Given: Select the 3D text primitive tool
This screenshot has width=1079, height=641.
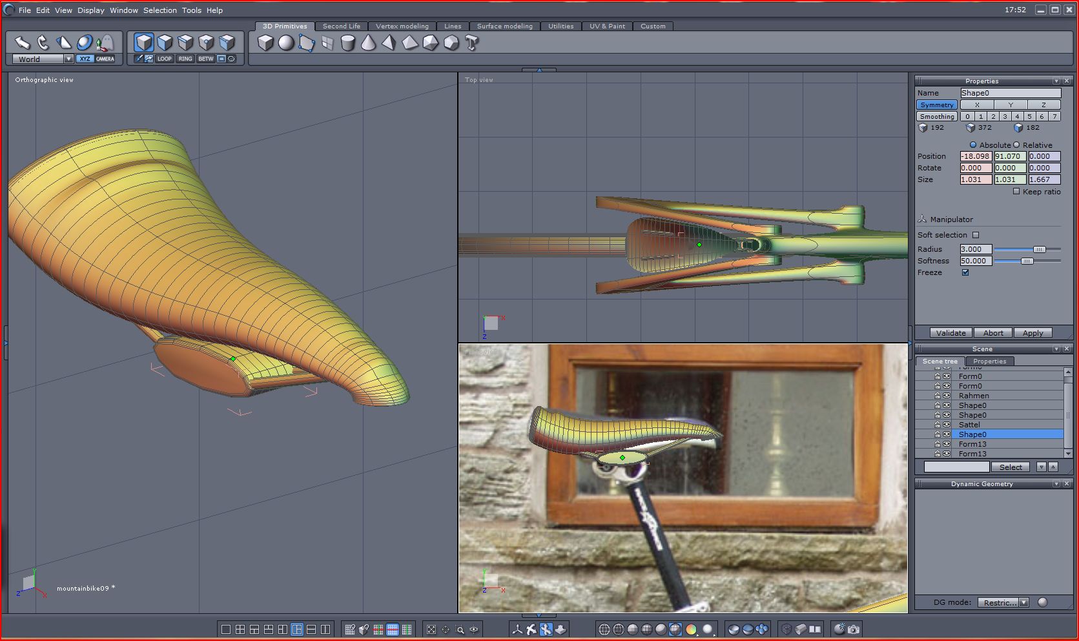Looking at the screenshot, I should tap(471, 43).
